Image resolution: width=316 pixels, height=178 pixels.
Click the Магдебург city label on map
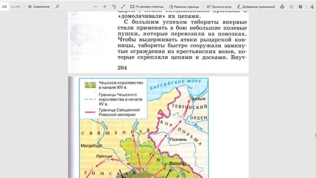pyautogui.click(x=91, y=145)
